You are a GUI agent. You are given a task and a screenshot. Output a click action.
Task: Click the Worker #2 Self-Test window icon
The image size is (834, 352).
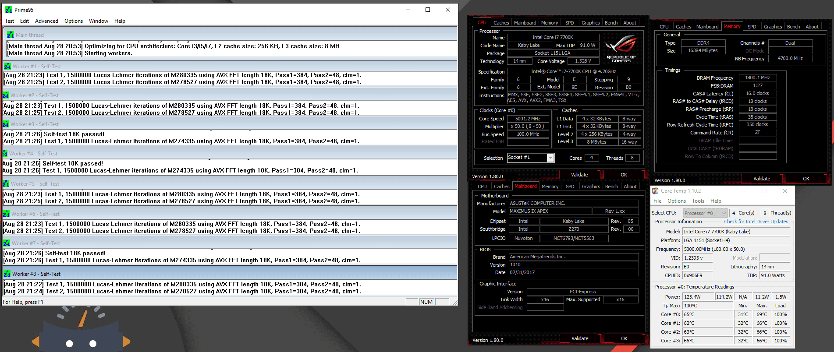5,95
